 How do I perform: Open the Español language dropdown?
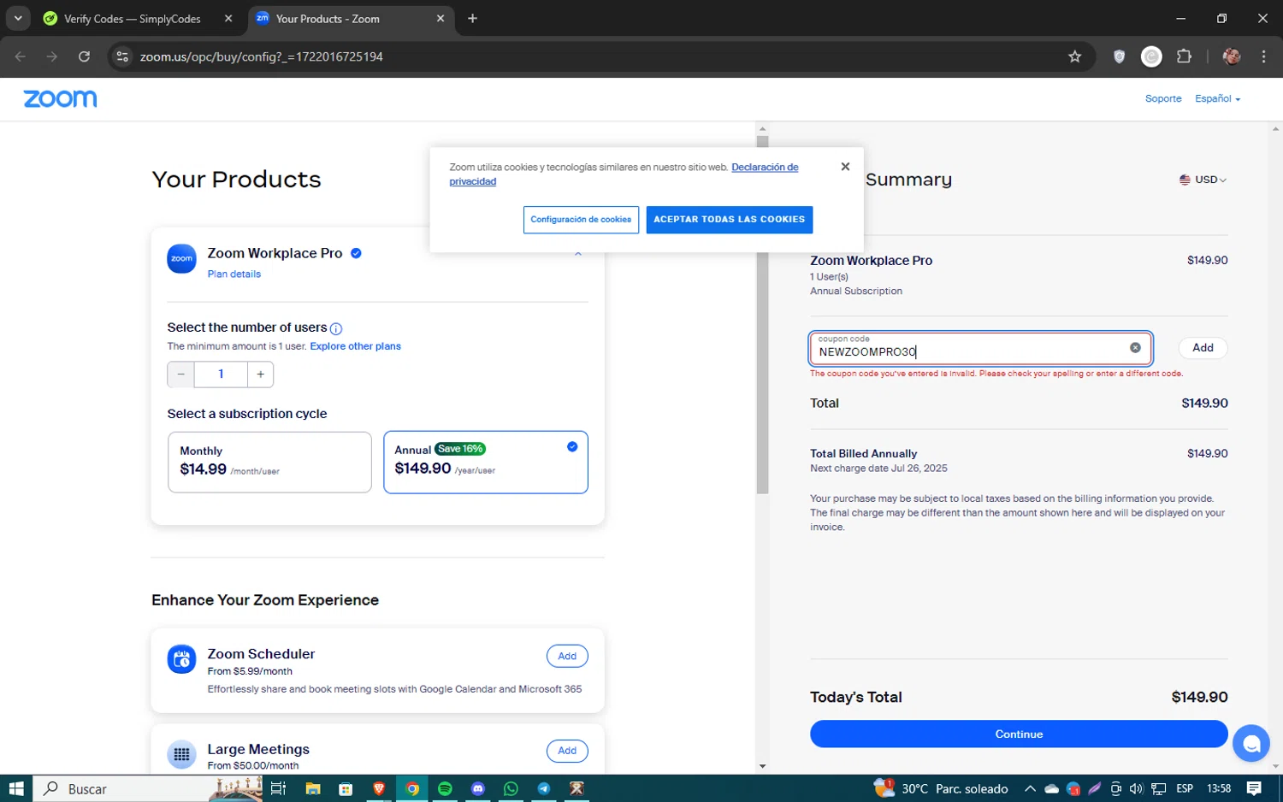[1217, 98]
